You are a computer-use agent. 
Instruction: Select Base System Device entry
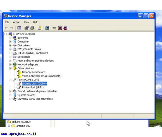pyautogui.click(x=34, y=72)
